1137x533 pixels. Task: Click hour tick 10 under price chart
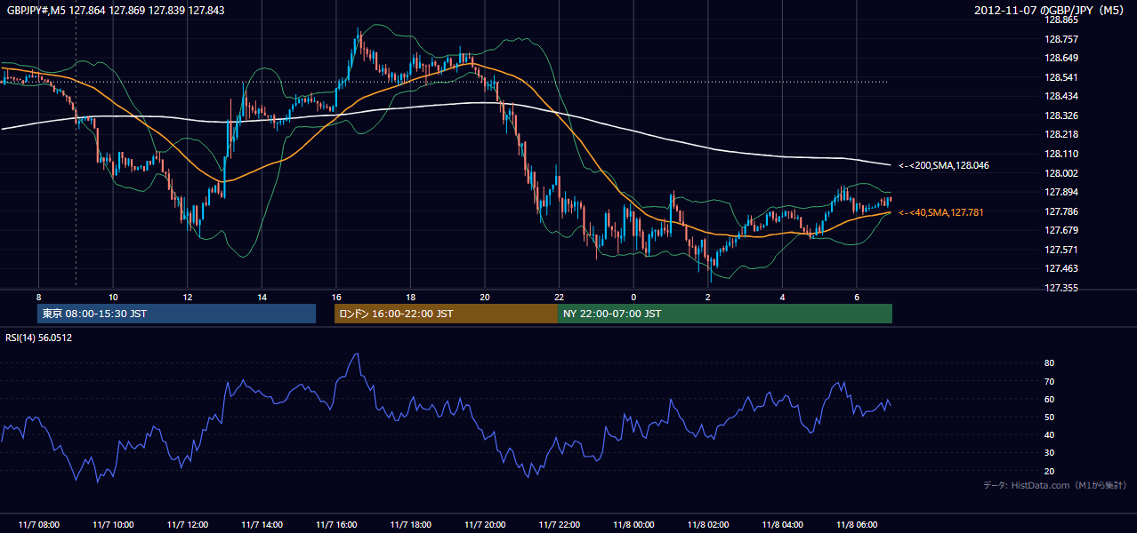tap(113, 297)
